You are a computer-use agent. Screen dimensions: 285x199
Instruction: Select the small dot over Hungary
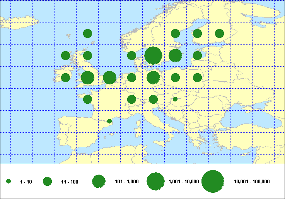point(175,99)
